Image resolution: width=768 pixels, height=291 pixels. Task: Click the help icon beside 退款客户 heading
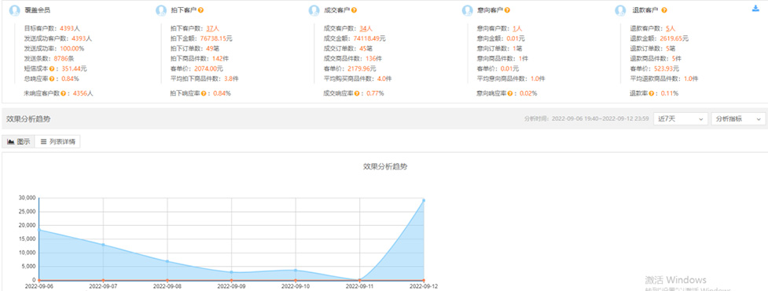point(663,9)
